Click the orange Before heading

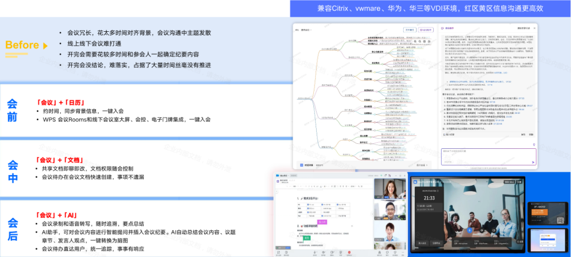22,46
